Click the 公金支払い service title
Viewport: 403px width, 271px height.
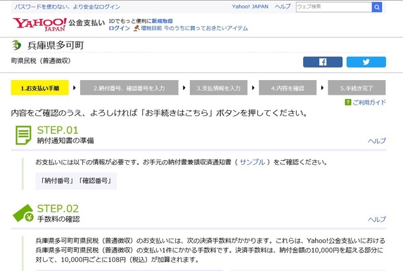click(87, 22)
